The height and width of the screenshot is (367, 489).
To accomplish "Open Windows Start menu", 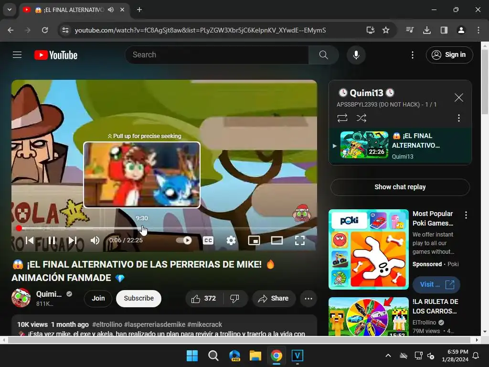I will (x=192, y=356).
